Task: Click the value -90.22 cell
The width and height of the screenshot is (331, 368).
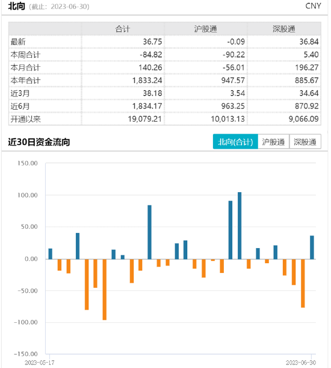Action: pos(234,55)
